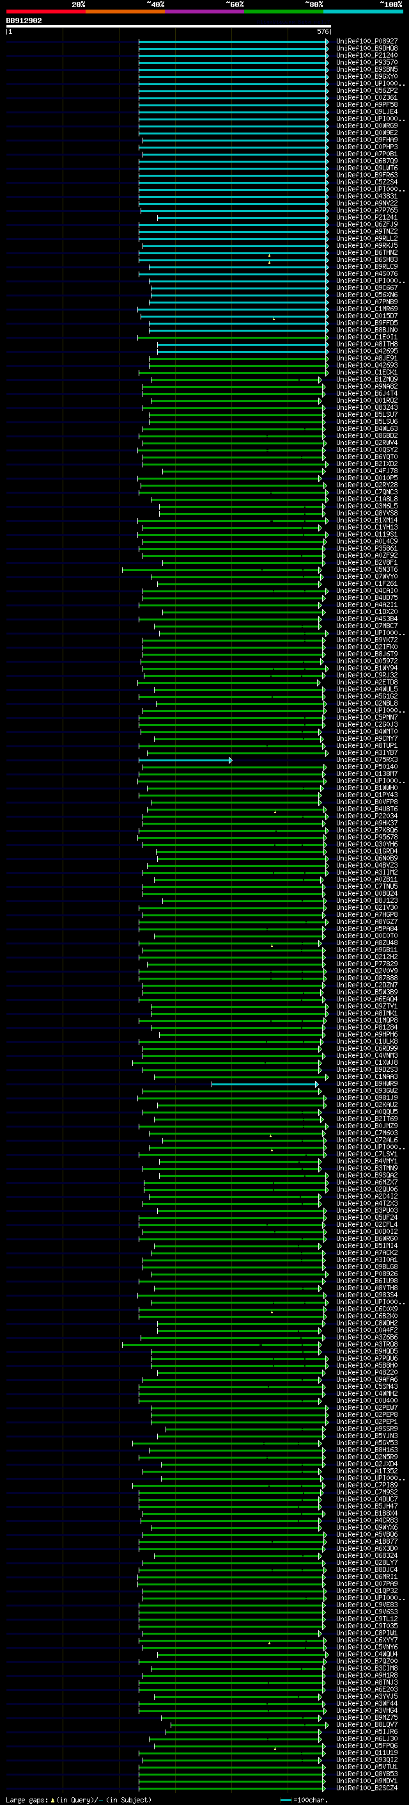Select the UniRef100_Q9FHA9 label
This screenshot has width=409, height=1805.
coord(366,140)
